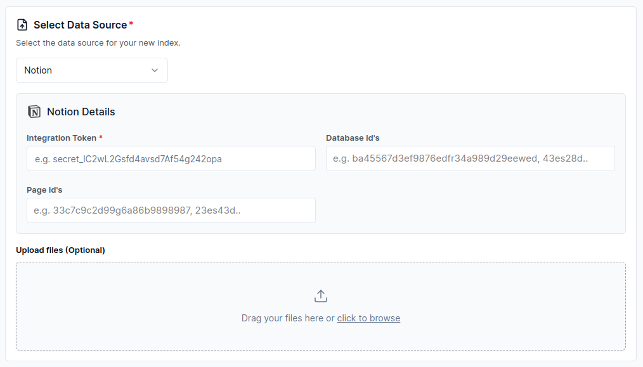Click the chevron arrow in Notion dropdown
This screenshot has height=367, width=643.
point(155,70)
